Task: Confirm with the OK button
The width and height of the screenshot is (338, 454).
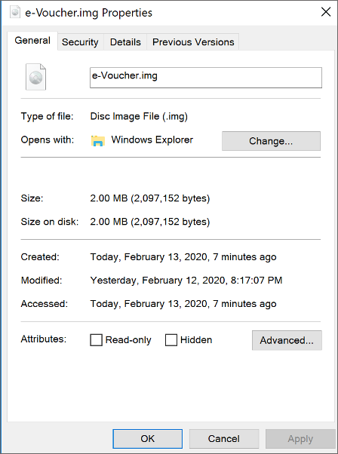Action: click(x=148, y=439)
